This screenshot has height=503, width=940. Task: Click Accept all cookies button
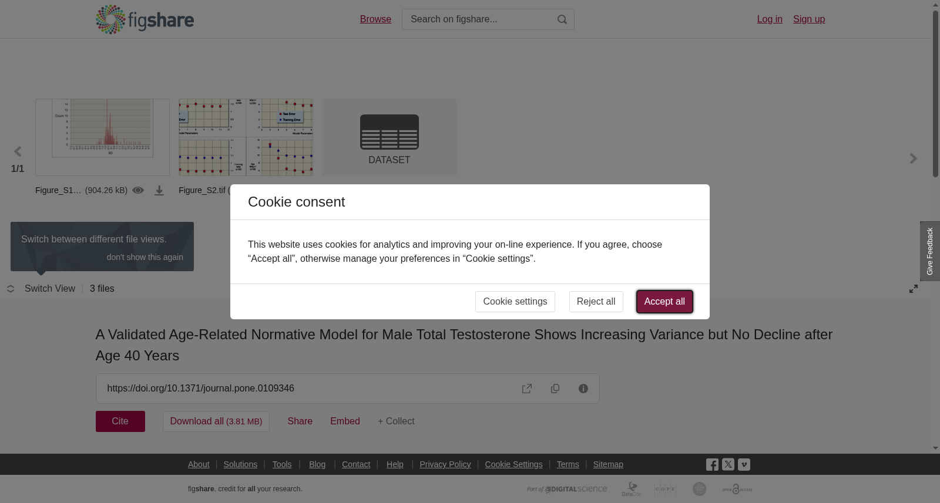pyautogui.click(x=664, y=302)
